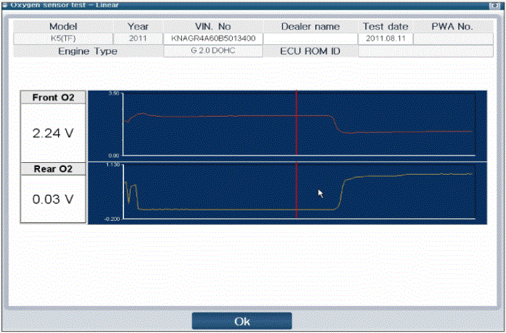Screen dimensions: 506x333
Task: Close the Oxygen sensor test window
Action: pos(494,4)
